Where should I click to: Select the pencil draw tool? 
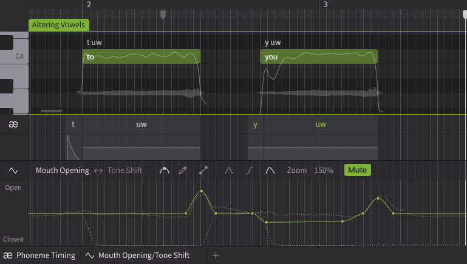(183, 171)
